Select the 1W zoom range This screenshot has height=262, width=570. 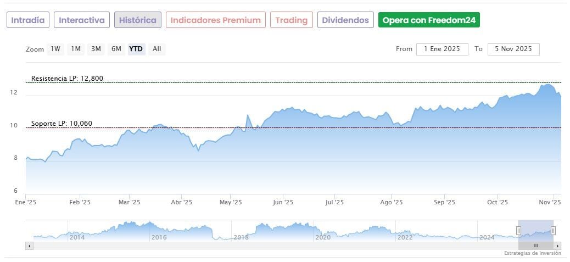click(x=55, y=49)
